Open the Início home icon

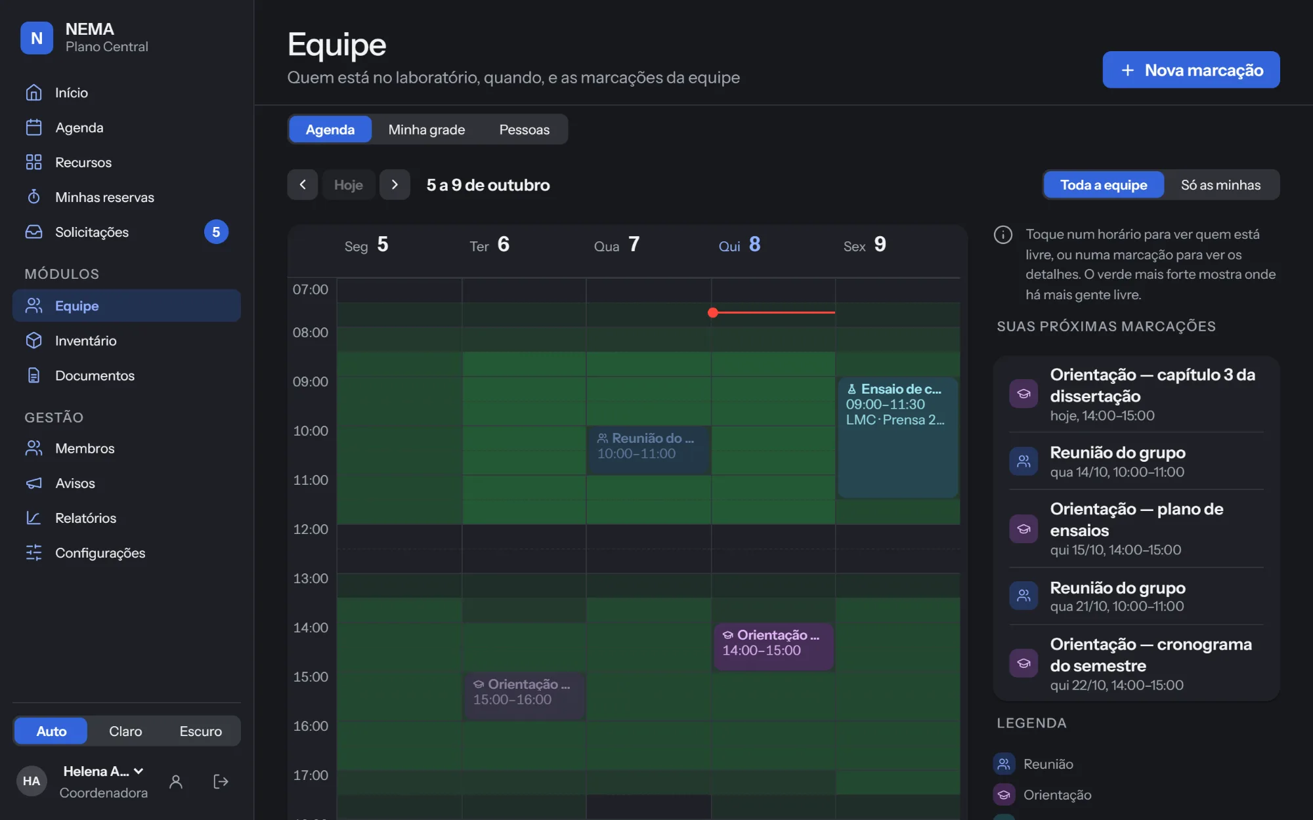pos(33,92)
